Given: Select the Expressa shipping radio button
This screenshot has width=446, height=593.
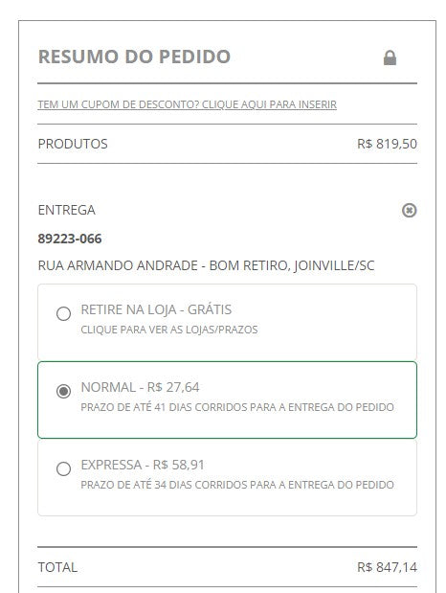Looking at the screenshot, I should (63, 468).
